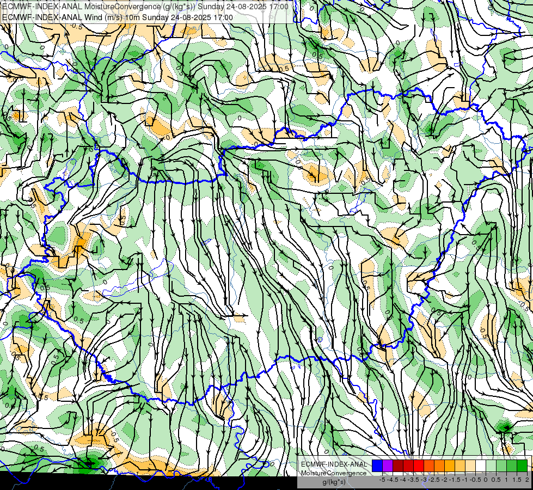Click the blue legend swatch below -5
Screen dimensions: 533x490
pyautogui.click(x=377, y=466)
